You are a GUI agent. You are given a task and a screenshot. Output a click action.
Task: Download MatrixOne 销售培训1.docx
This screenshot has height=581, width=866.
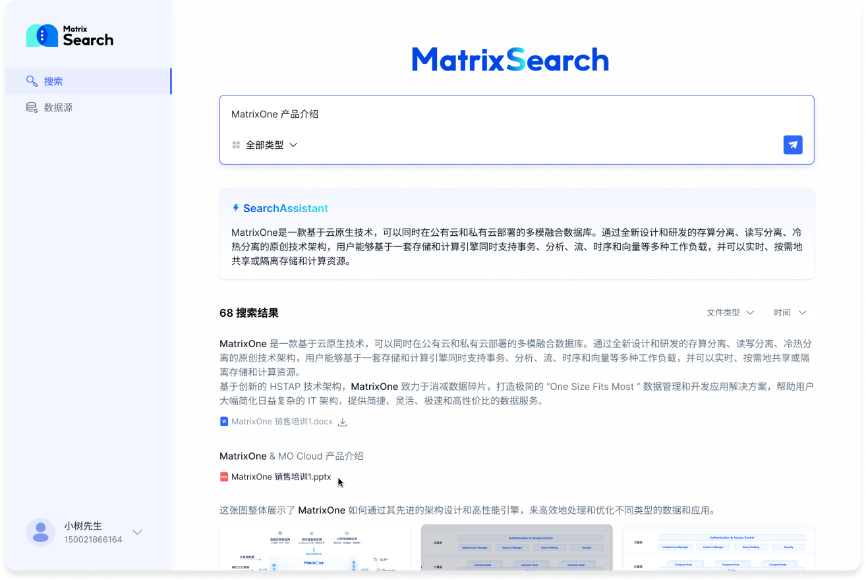343,422
